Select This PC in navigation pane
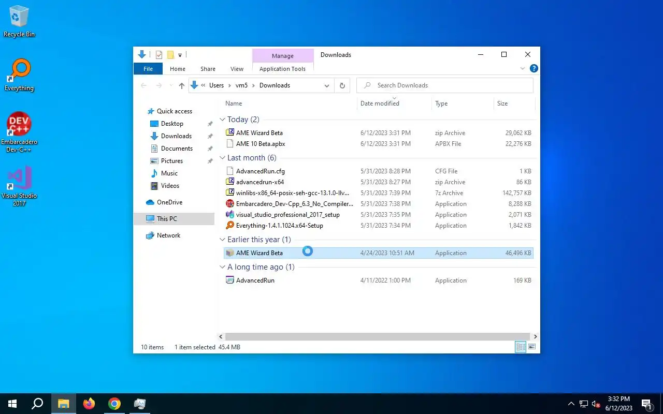 point(174,219)
